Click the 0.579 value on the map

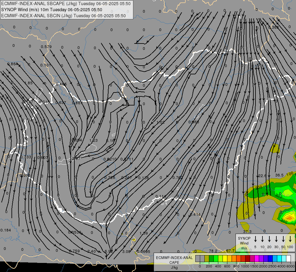[x=46, y=47]
